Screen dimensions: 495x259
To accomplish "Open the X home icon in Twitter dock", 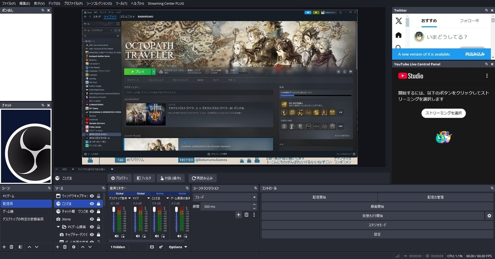I will (x=398, y=35).
